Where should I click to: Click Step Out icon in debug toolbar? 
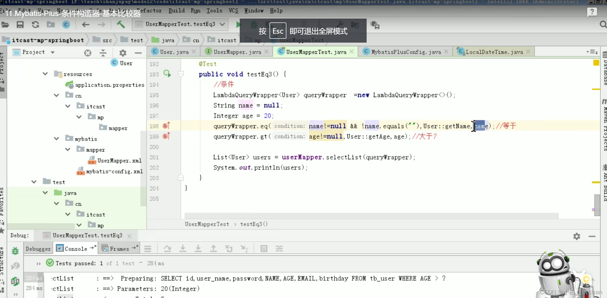click(x=213, y=249)
